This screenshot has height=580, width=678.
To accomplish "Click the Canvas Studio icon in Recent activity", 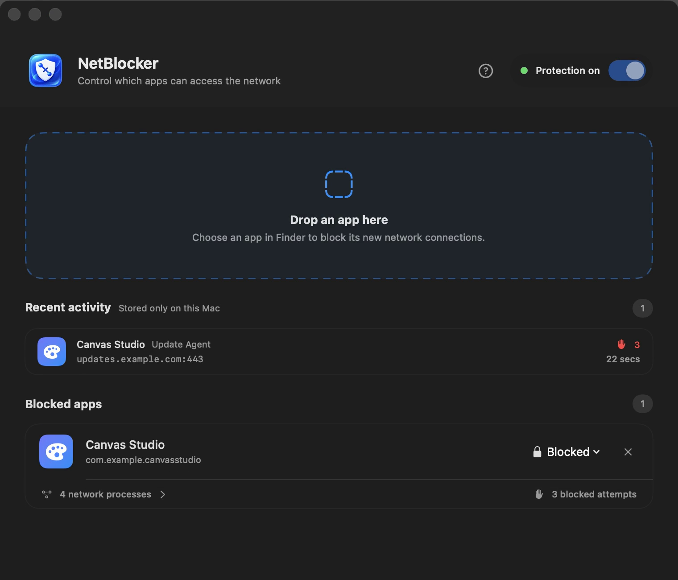I will [x=52, y=352].
